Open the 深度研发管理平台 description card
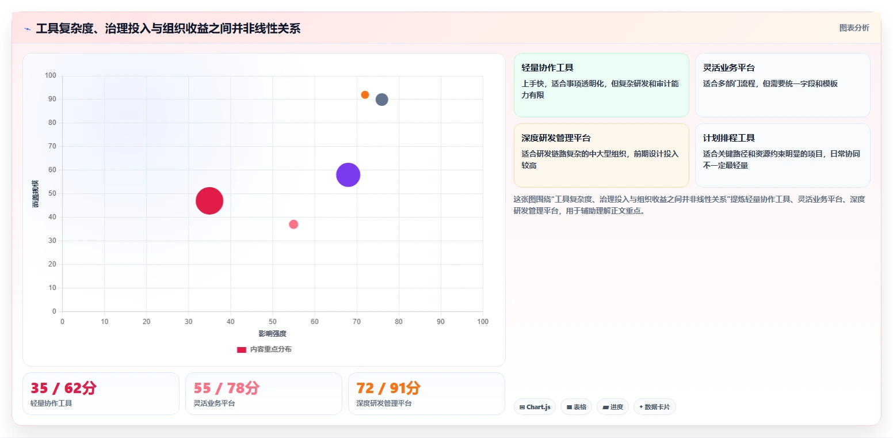 click(601, 155)
